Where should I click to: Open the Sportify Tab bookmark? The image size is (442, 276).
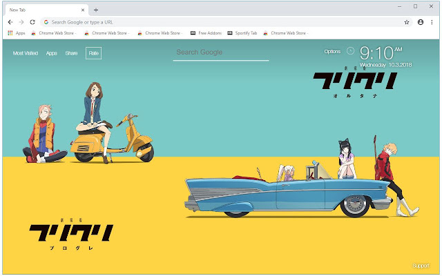(x=242, y=33)
